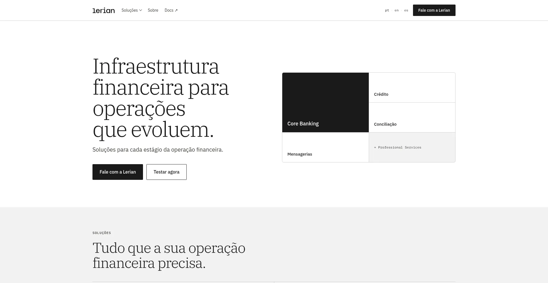
Task: Switch the site language to en
Action: point(397,10)
